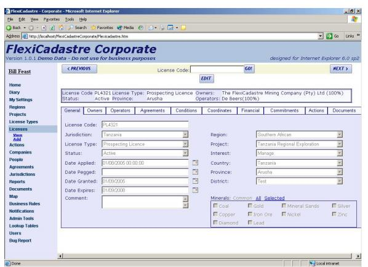This screenshot has width=368, height=267.
Task: Click into the Comment text area
Action: pyautogui.click(x=142, y=202)
